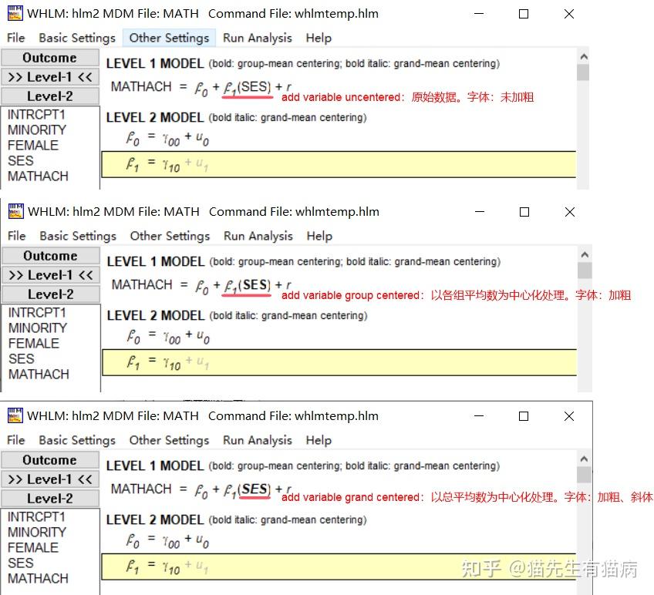Select INTRCPT1 in the variable panel

click(37, 114)
